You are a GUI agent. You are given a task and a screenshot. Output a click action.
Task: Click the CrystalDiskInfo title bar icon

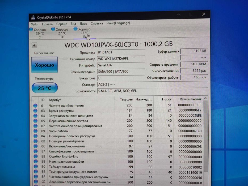click(x=33, y=17)
